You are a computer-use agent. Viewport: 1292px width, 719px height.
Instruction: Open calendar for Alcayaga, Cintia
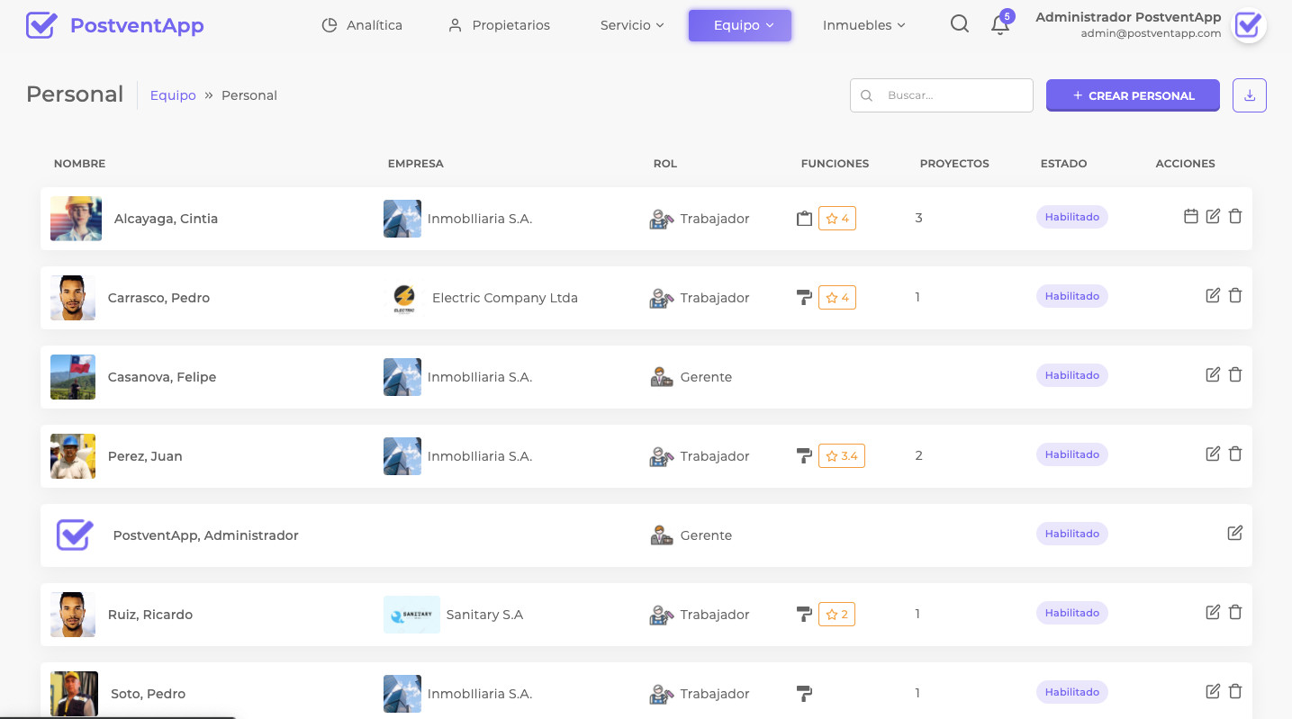point(1190,216)
